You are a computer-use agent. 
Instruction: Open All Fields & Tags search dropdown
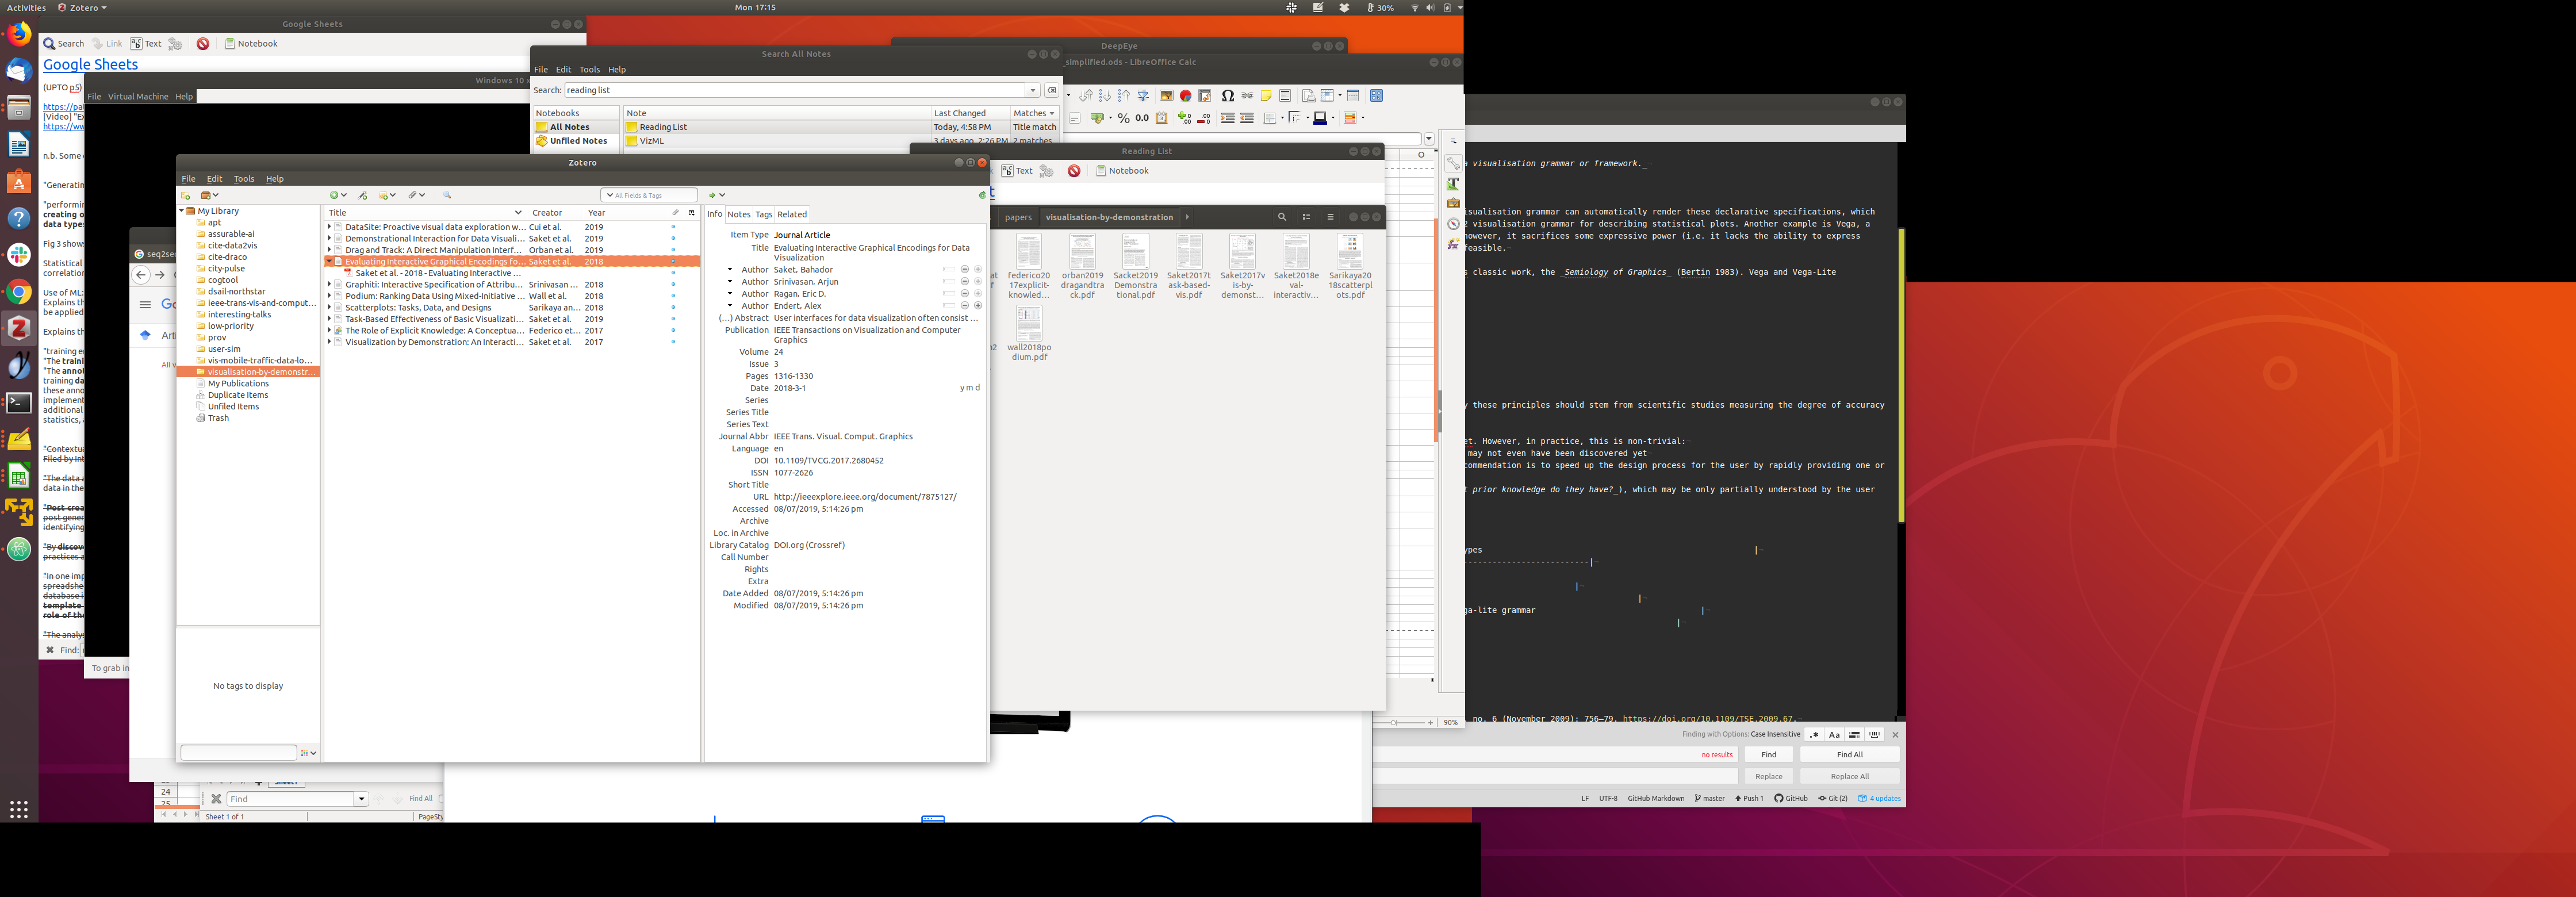pos(609,195)
